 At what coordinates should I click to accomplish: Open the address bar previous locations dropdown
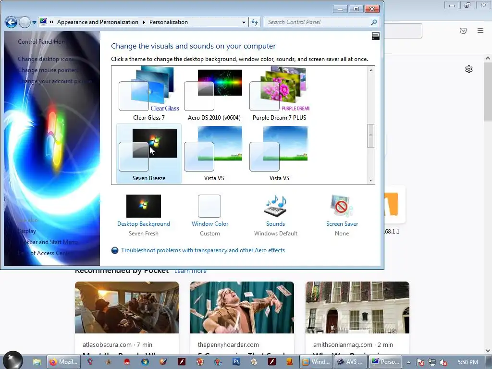[x=244, y=22]
